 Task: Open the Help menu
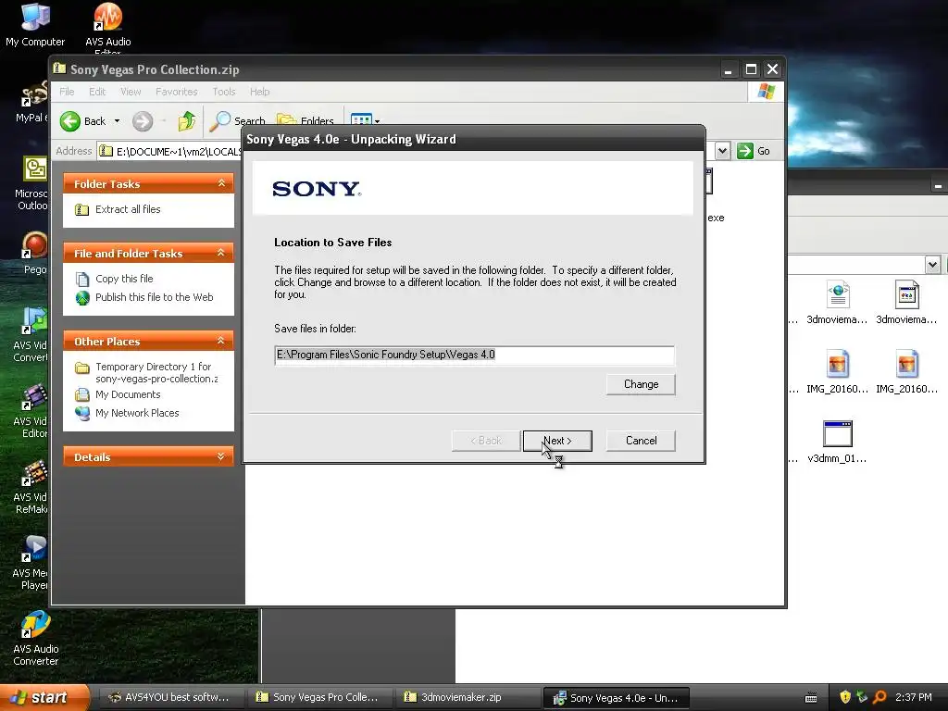259,92
